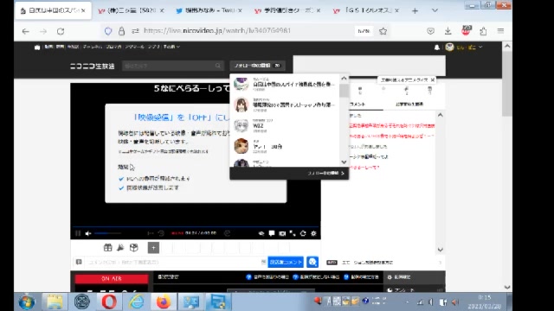
Task: Click the reload stream icon in player
Action: (303, 233)
